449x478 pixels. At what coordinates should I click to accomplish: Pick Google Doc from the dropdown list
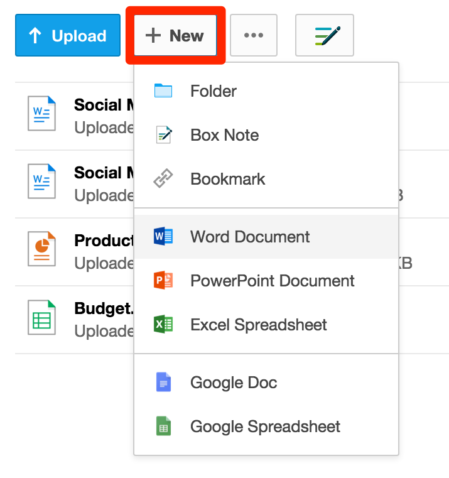click(233, 383)
